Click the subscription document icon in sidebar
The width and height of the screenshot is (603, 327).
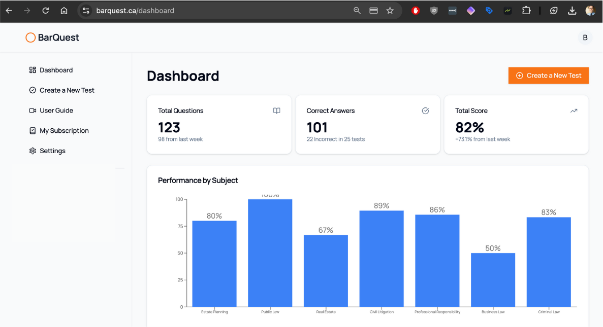[x=33, y=130]
